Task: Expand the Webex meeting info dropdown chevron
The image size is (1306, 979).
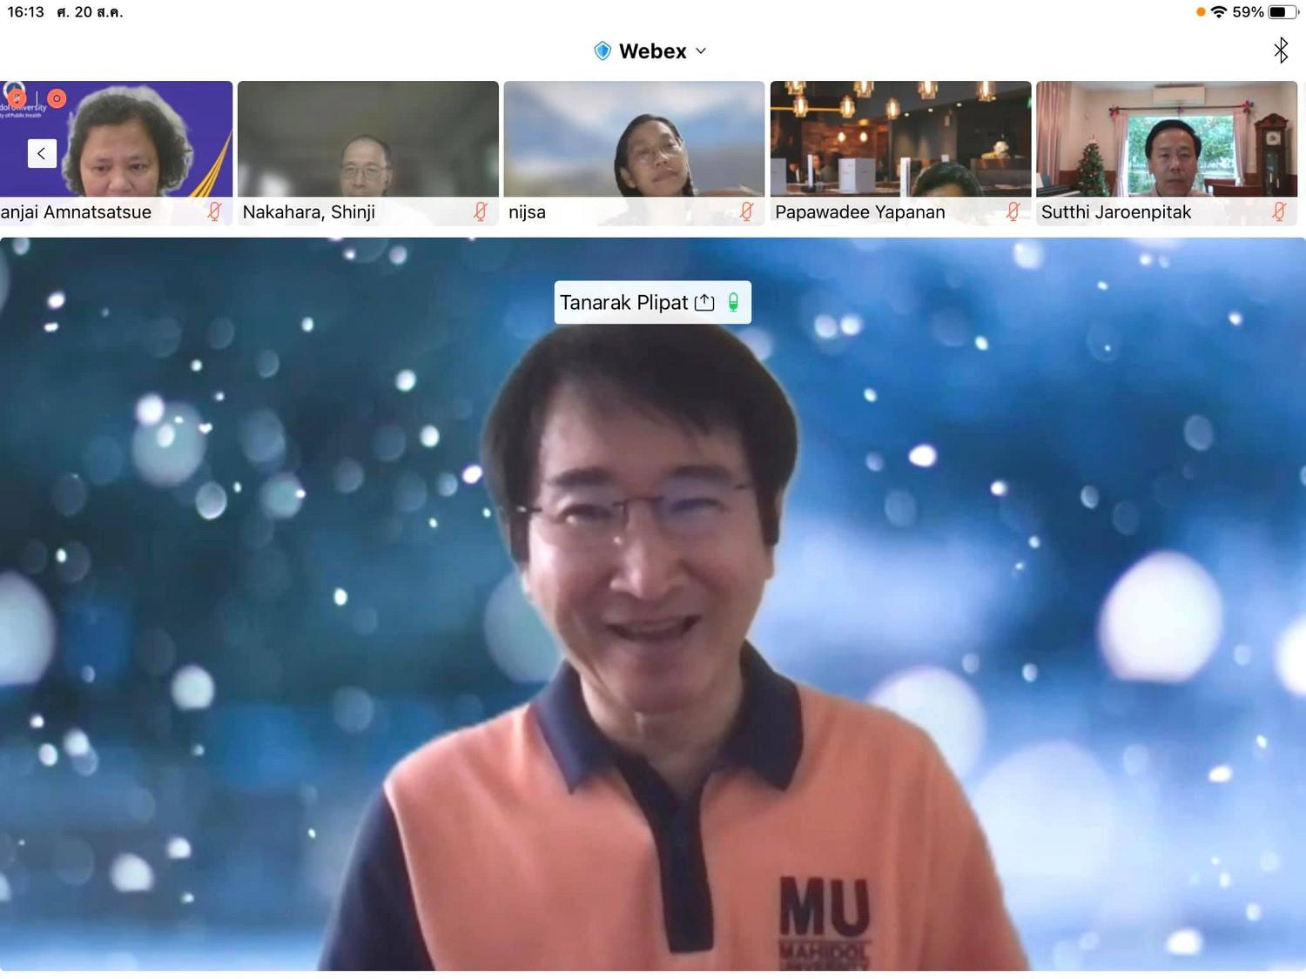Action: click(x=701, y=51)
